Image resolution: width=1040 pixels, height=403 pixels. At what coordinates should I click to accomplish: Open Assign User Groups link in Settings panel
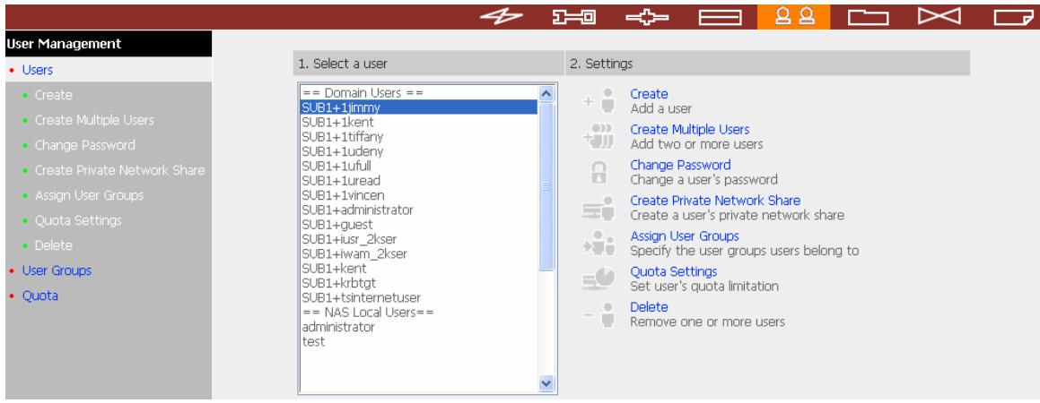click(685, 236)
